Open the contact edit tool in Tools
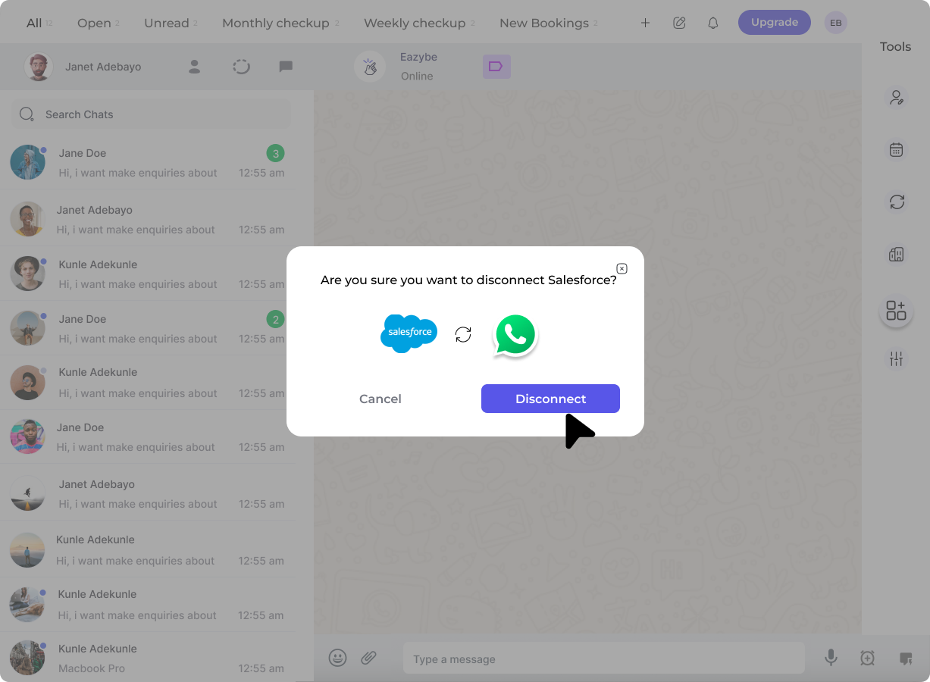Viewport: 930px width, 682px height. (x=896, y=98)
